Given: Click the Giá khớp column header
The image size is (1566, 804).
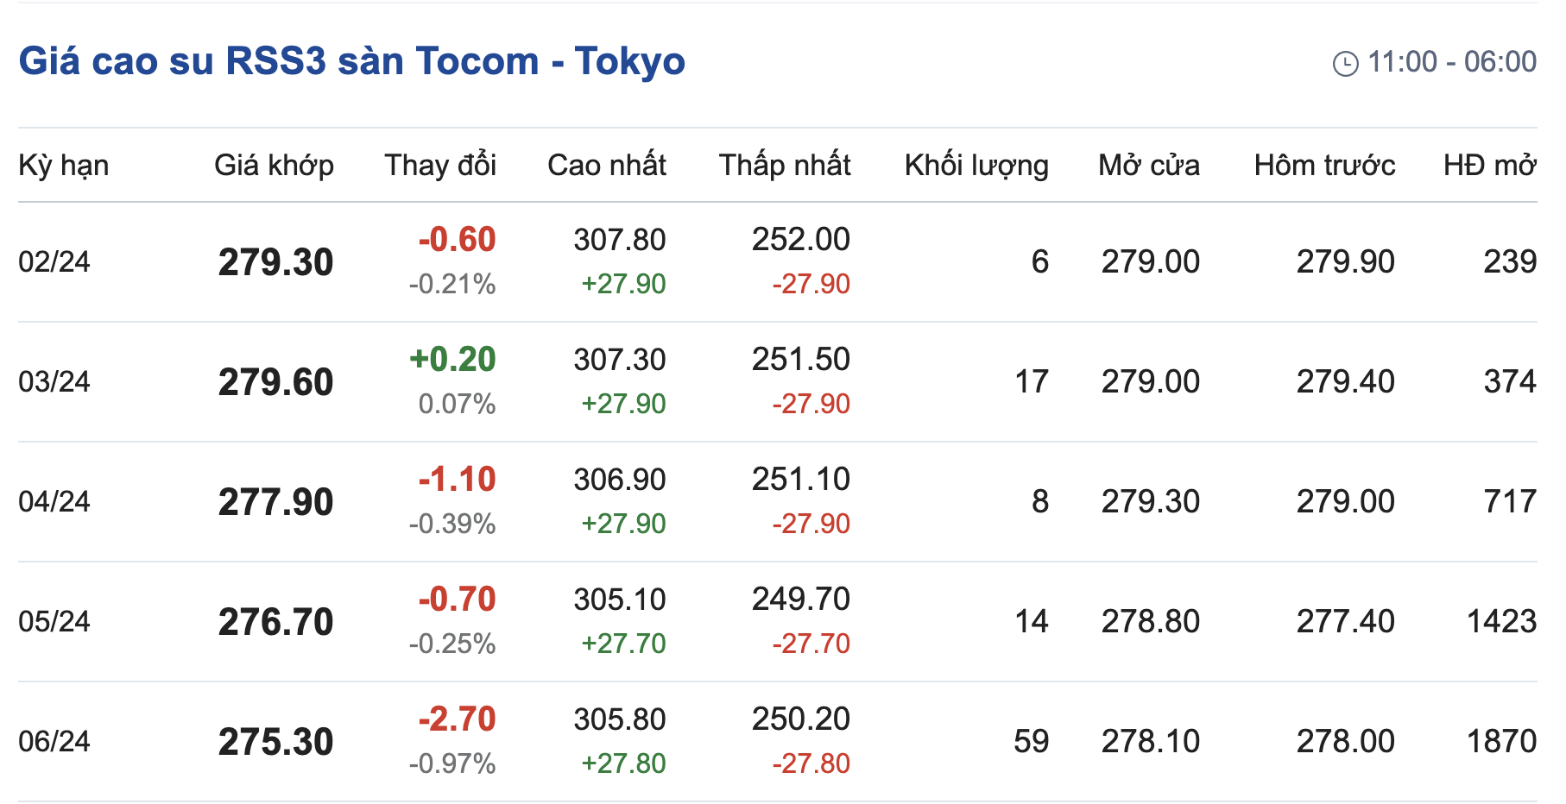Looking at the screenshot, I should point(274,165).
